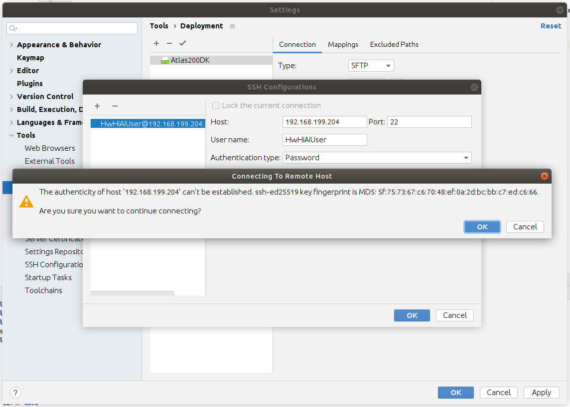
Task: Click plus icon in SSH Configurations dialog
Action: pyautogui.click(x=97, y=106)
